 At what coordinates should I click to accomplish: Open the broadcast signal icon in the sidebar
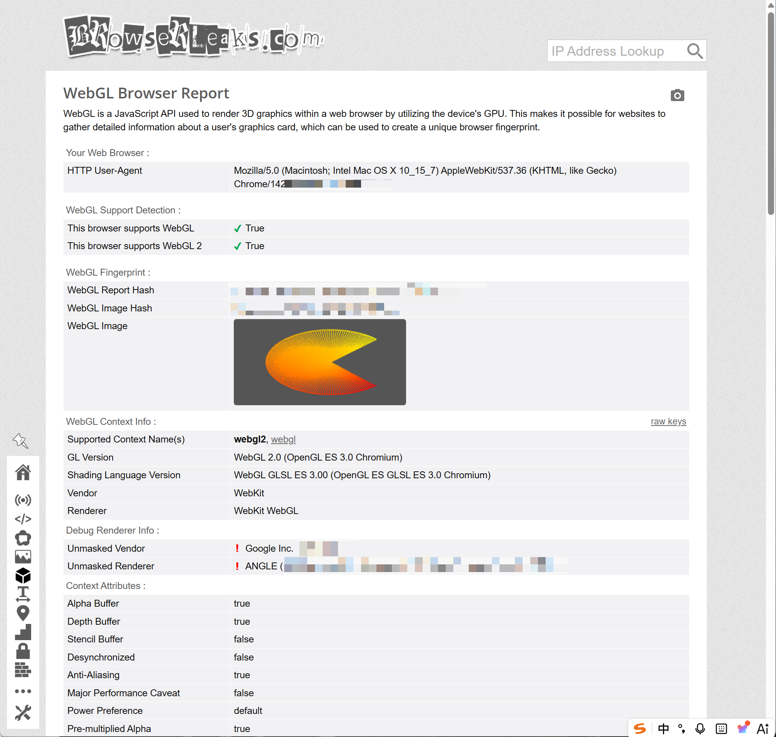point(23,500)
